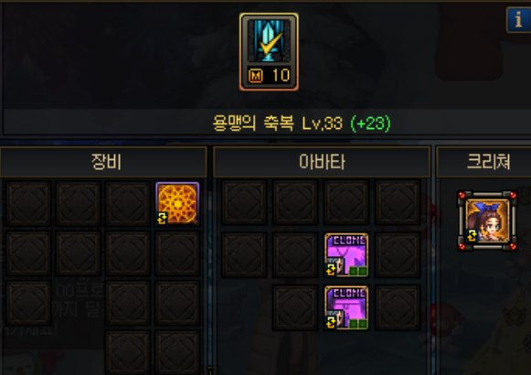Select the orange magic circle equipment item

point(177,204)
